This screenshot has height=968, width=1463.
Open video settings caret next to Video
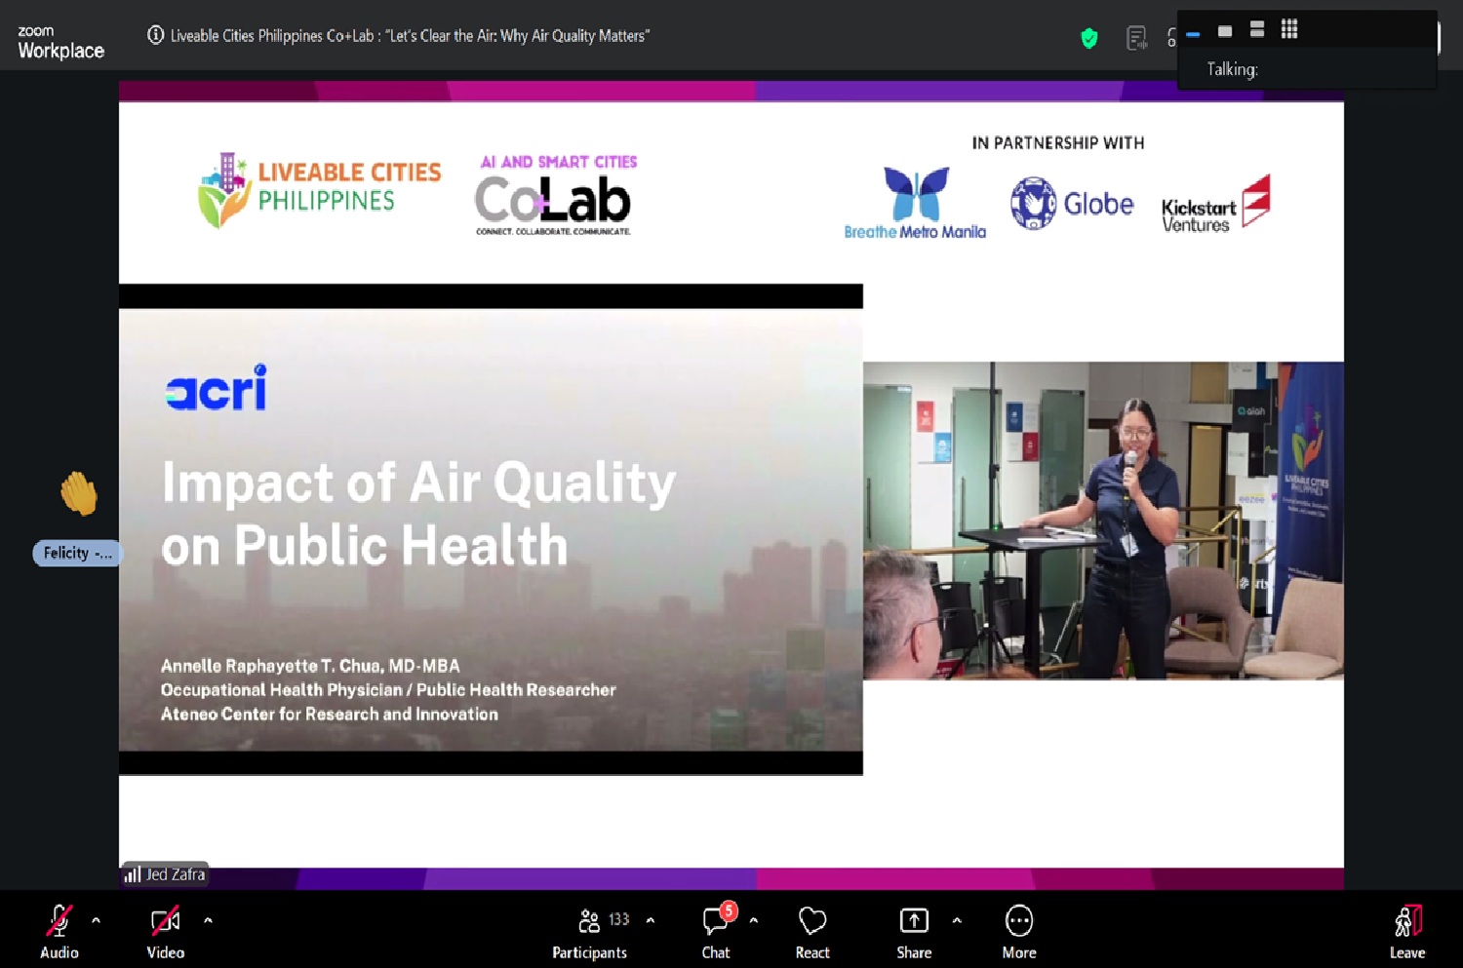[208, 919]
